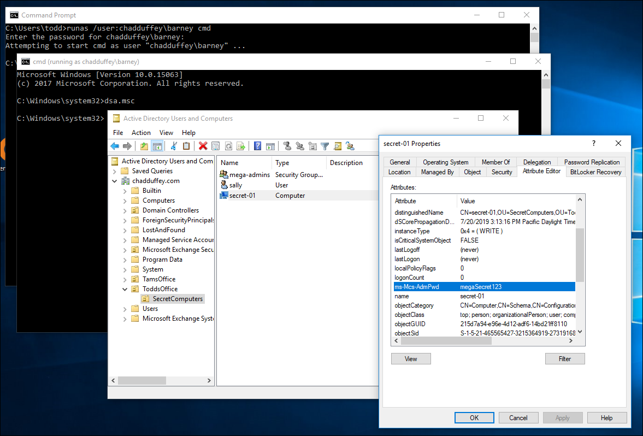This screenshot has height=436, width=643.
Task: Click the Help button in Properties dialog
Action: tap(606, 417)
